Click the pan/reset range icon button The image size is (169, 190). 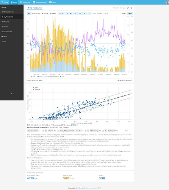click(x=71, y=14)
